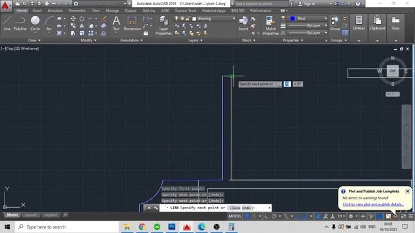Image resolution: width=415 pixels, height=233 pixels.
Task: Click the Undo option in command line
Action: (x=246, y=208)
